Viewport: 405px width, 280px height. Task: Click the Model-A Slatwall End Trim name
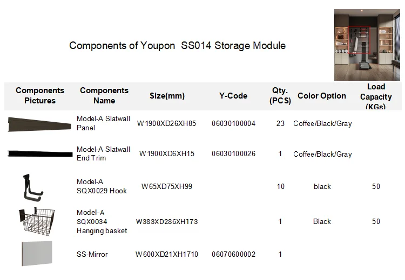pos(103,153)
